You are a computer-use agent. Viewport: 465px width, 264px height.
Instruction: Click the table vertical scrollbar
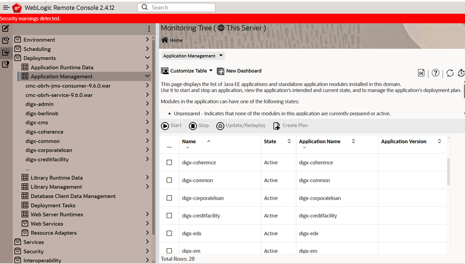(448, 172)
